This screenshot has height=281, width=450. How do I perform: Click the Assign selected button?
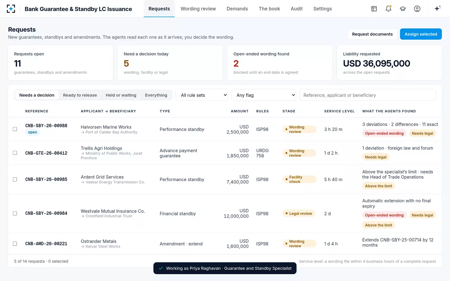point(421,34)
